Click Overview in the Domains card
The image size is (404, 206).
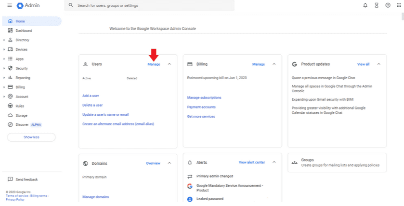pos(153,163)
